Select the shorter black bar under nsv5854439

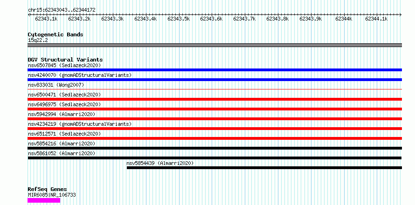pos(264,168)
